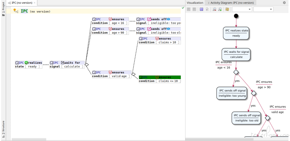Viewport: 290px width, 141px height.
Task: Click the 'claims <= 10' condition value
Action: click(168, 81)
